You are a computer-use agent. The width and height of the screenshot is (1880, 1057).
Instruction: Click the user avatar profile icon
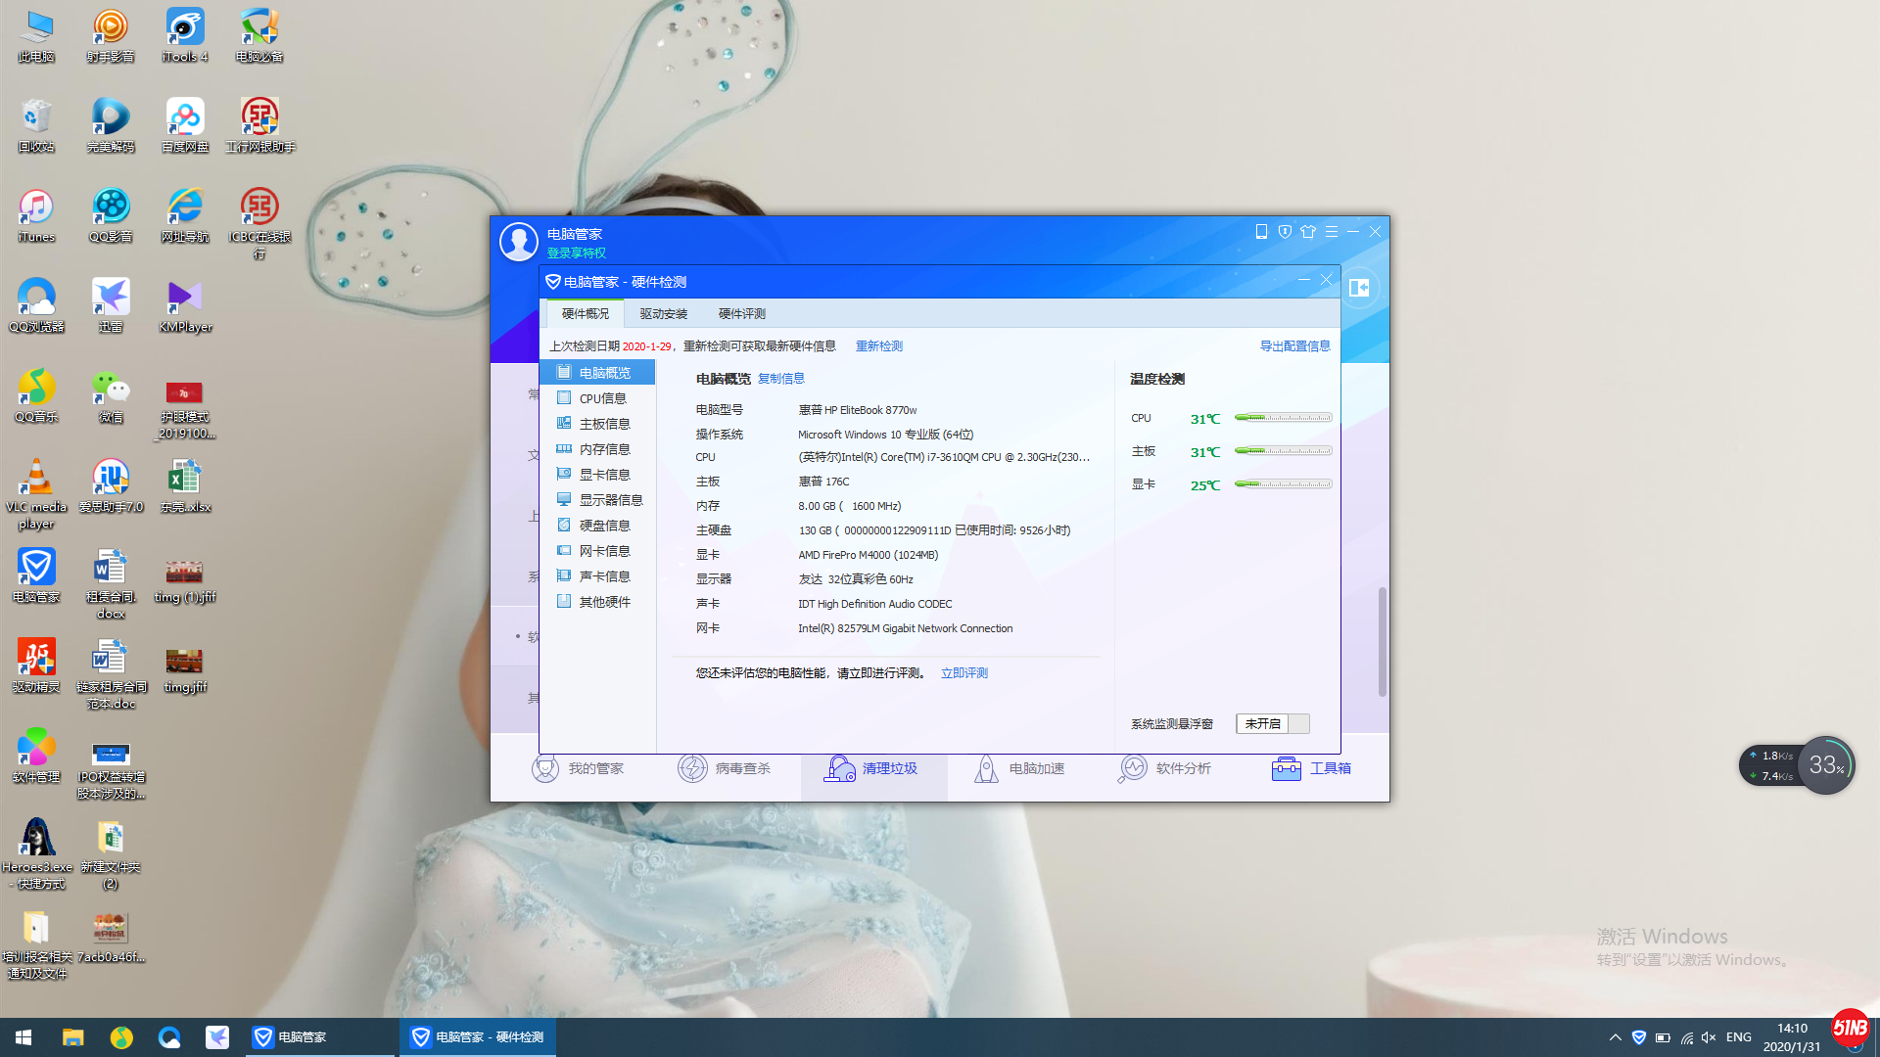point(519,241)
